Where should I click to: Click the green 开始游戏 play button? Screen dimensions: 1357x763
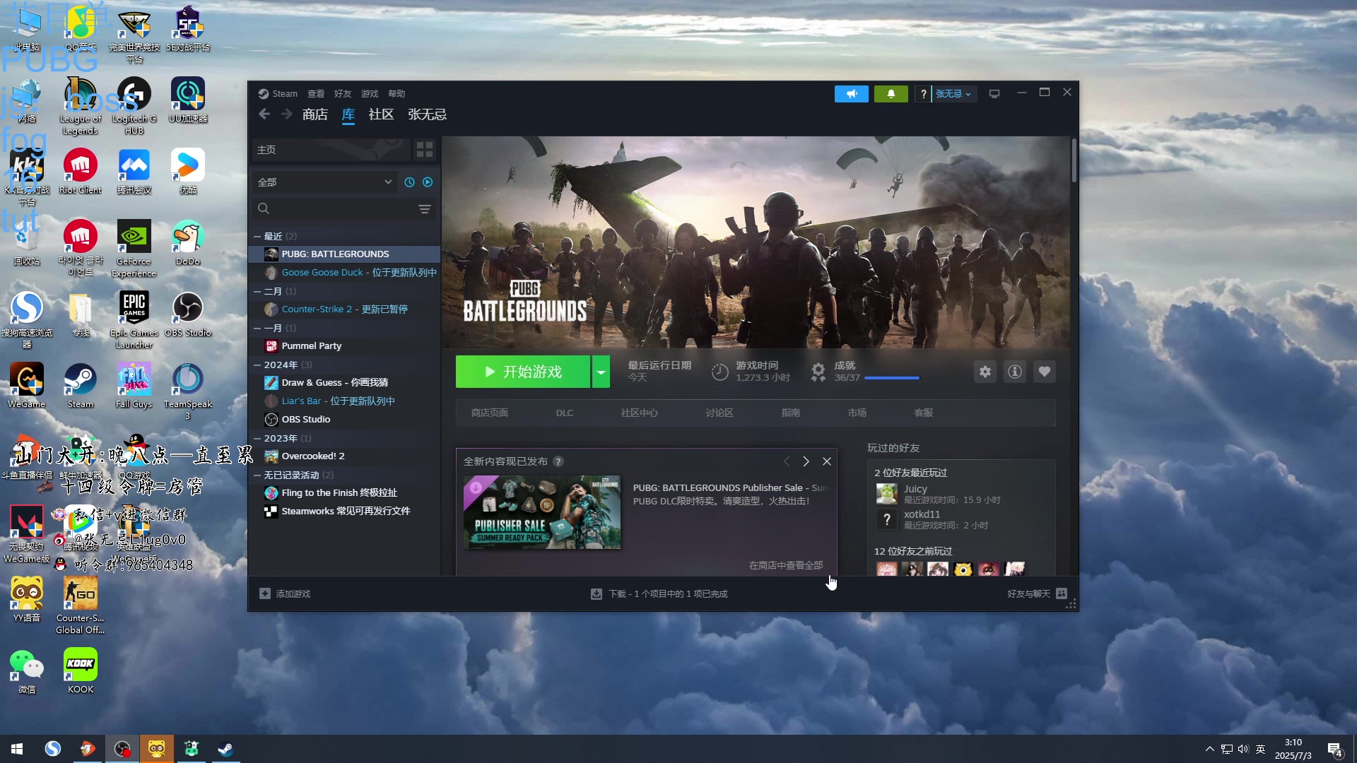coord(523,372)
